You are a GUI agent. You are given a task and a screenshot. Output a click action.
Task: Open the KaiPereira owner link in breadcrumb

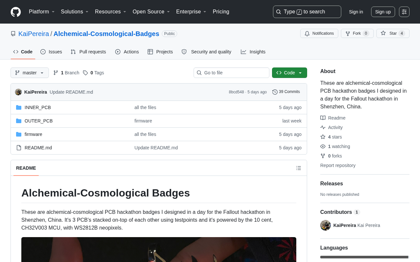(34, 34)
